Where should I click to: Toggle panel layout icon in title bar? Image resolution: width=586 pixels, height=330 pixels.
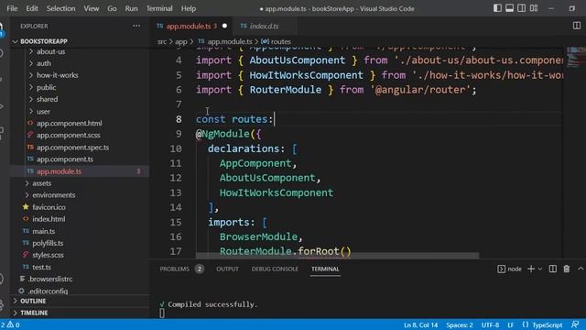[509, 8]
